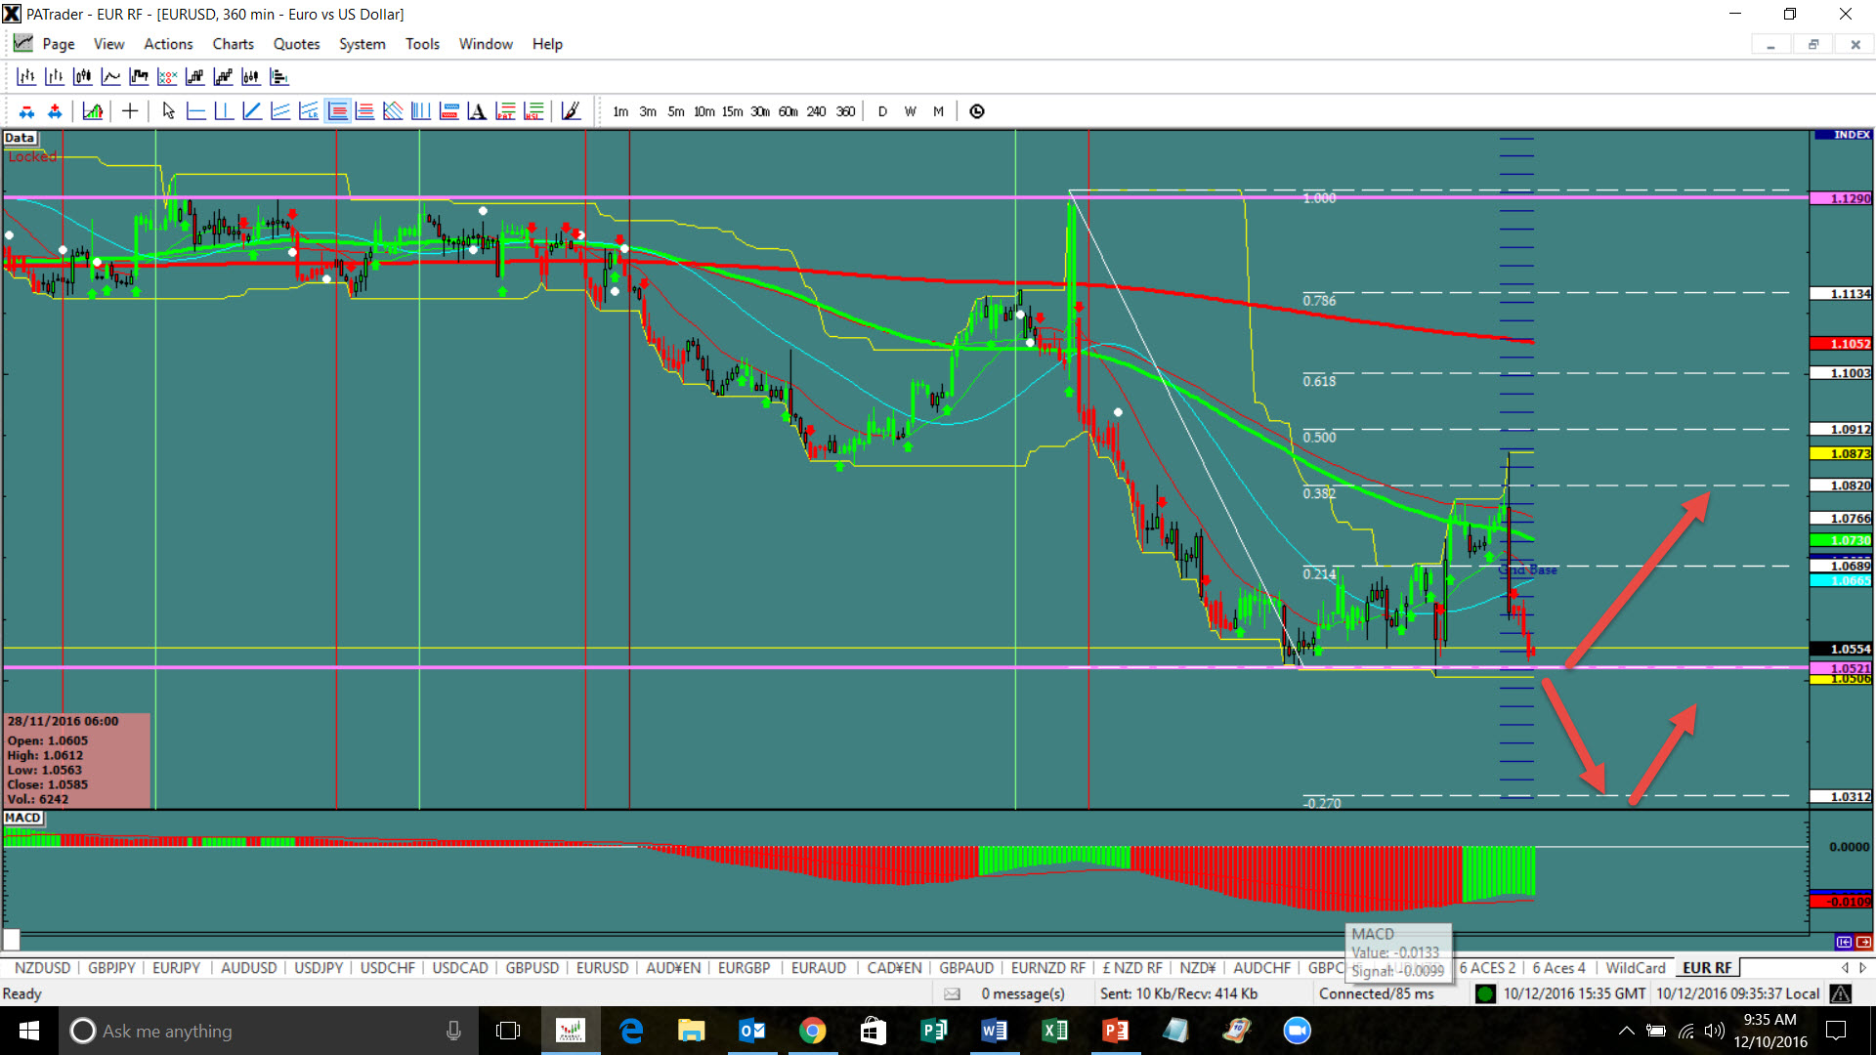Set chart timeframe to 60m
This screenshot has width=1876, height=1055.
[789, 111]
